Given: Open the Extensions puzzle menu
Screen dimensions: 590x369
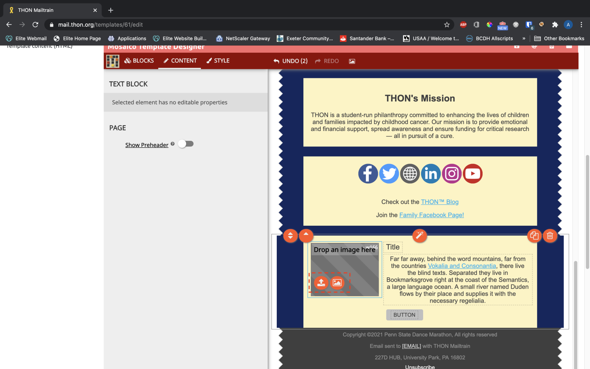Looking at the screenshot, I should click(555, 25).
